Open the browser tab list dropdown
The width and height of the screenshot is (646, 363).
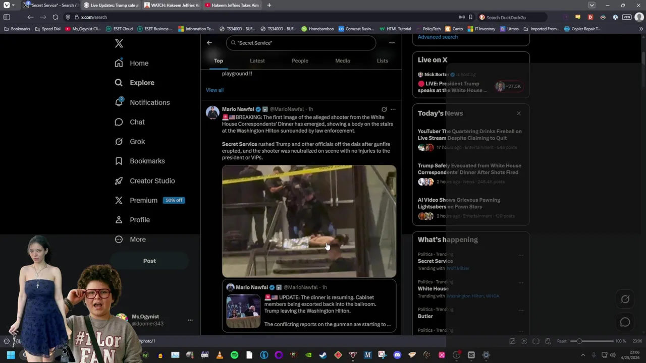pyautogui.click(x=591, y=5)
